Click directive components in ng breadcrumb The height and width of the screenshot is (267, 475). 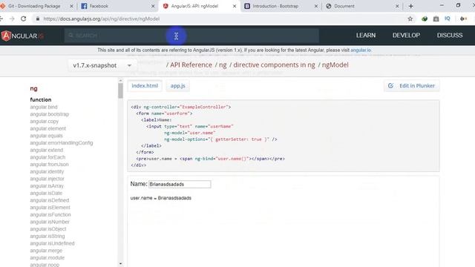274,65
